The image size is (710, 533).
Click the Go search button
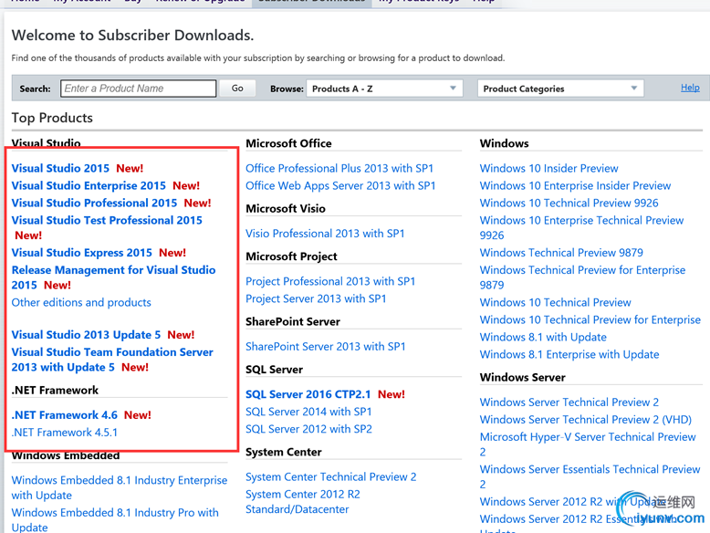237,89
